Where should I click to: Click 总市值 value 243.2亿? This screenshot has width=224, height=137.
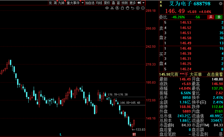(184, 116)
